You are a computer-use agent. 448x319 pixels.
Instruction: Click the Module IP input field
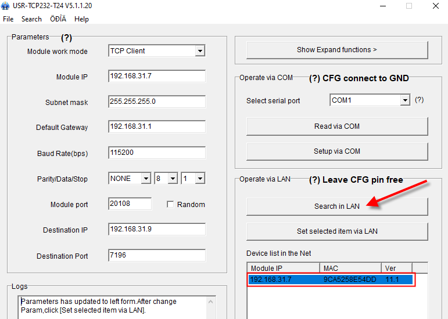click(x=157, y=77)
